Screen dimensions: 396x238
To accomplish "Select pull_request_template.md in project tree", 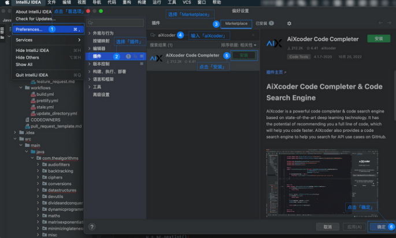I will pyautogui.click(x=56, y=126).
